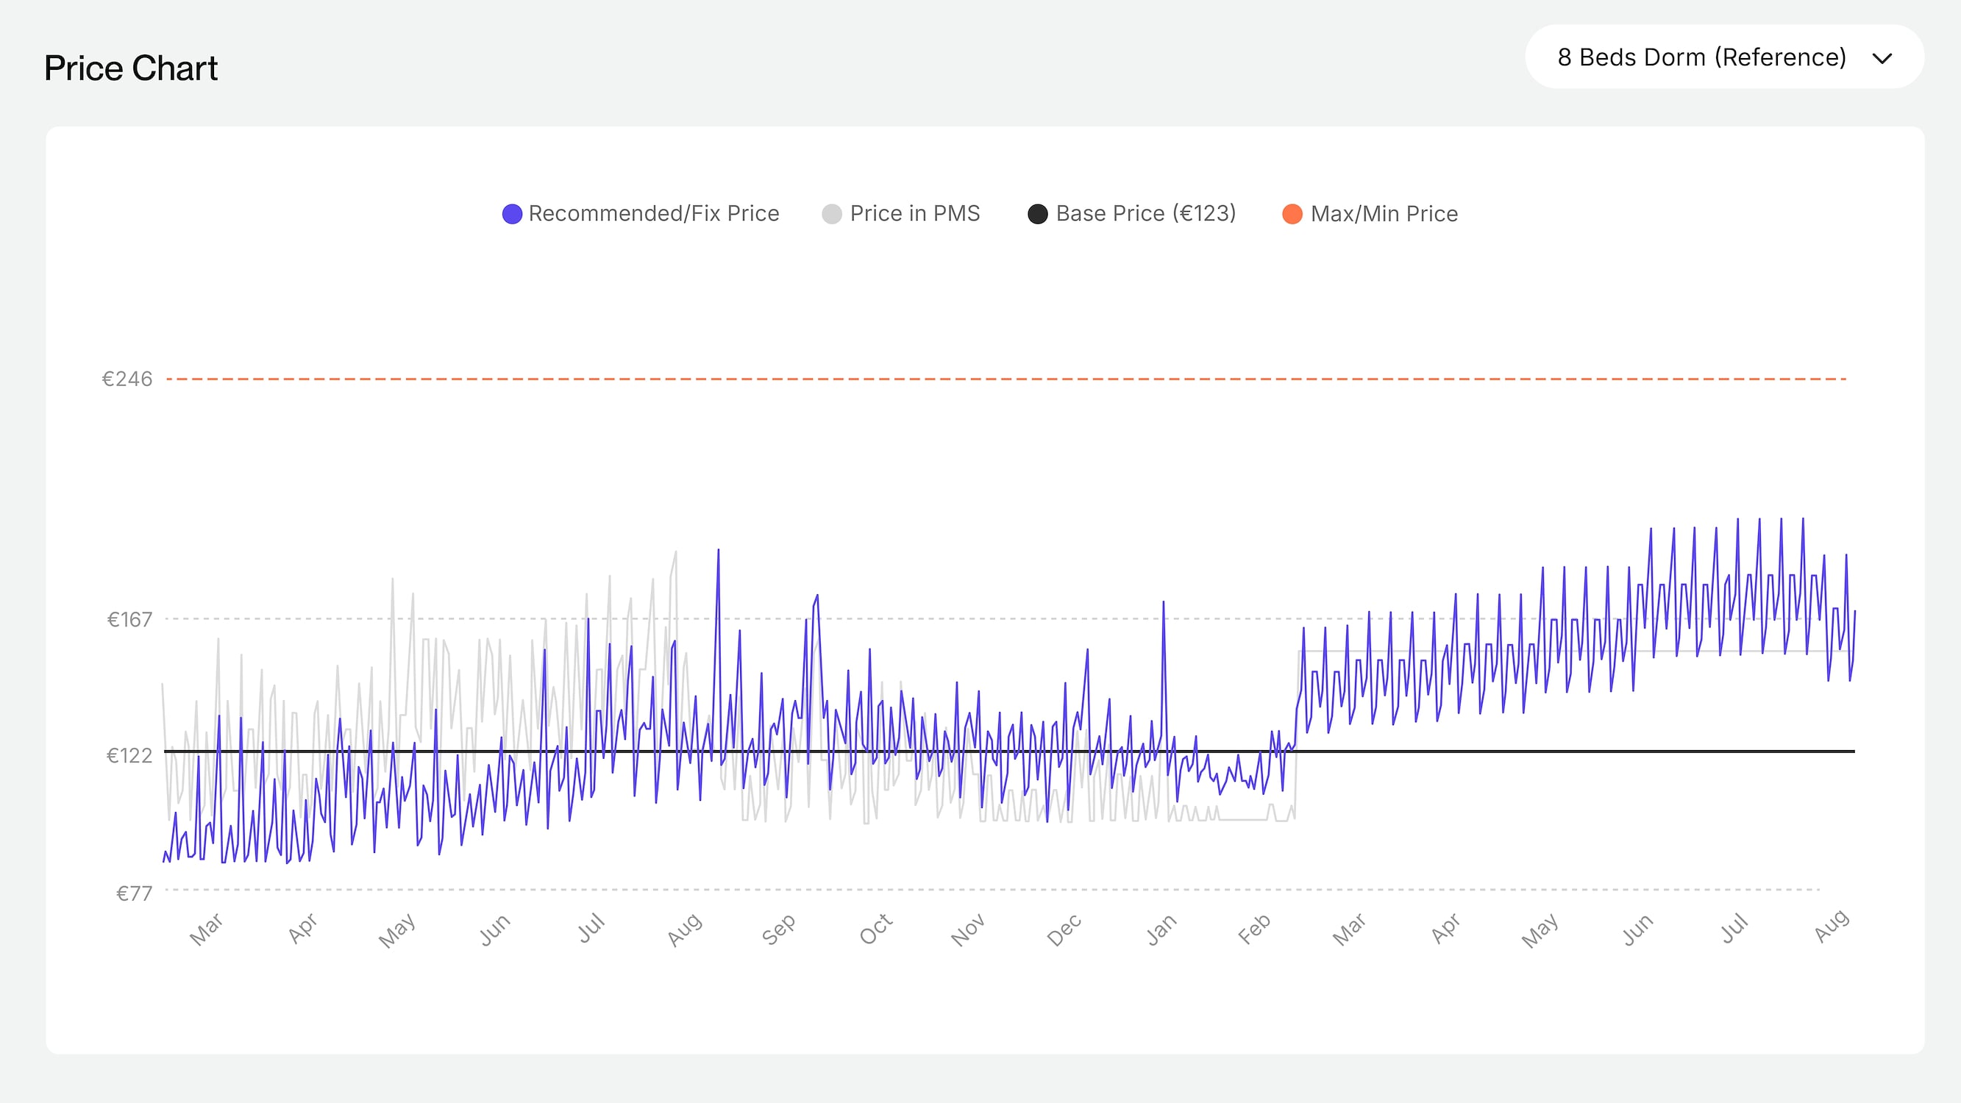Click the Sep month axis label
Screen dimensions: 1961x1103
point(779,929)
